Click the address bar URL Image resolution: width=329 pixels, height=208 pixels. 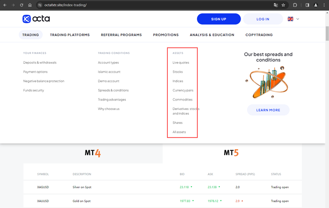[65, 5]
